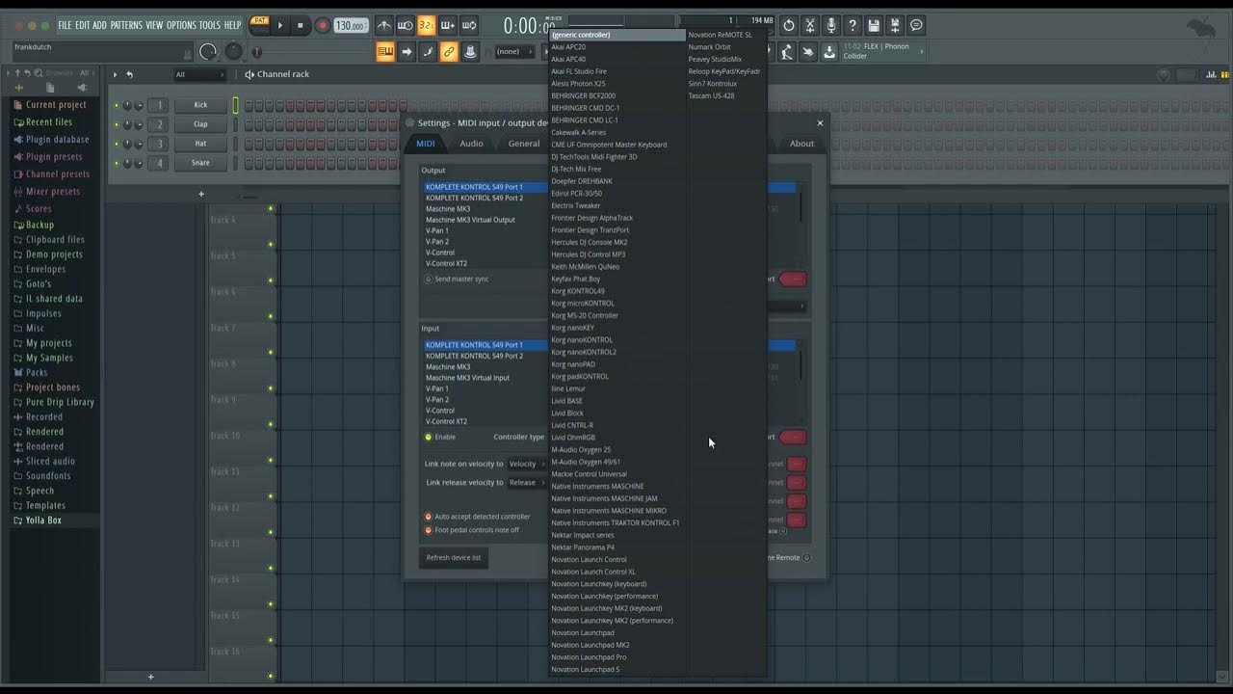Click the render/export save-as icon
The height and width of the screenshot is (694, 1233).
point(895,25)
